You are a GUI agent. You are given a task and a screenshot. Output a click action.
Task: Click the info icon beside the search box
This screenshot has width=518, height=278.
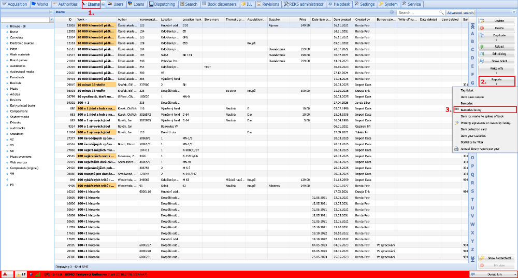[x=392, y=12]
